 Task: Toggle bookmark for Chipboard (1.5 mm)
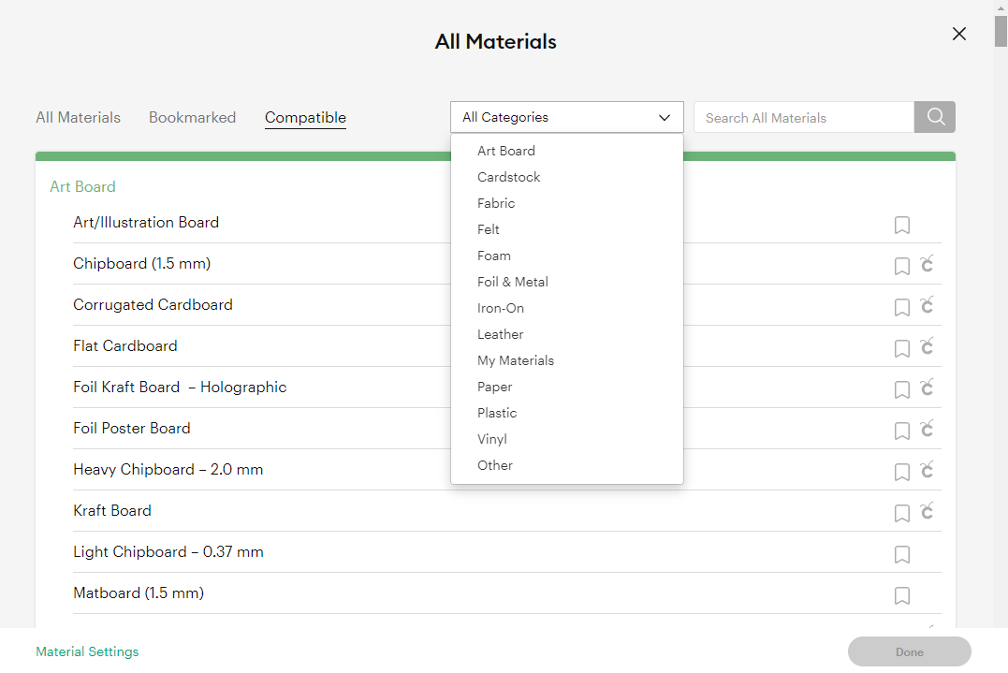click(x=901, y=266)
